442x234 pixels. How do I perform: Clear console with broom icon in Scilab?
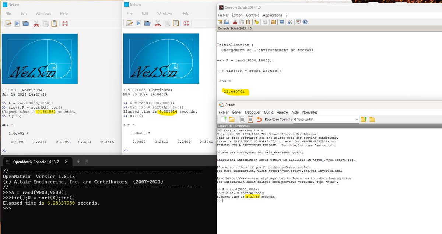(256, 22)
